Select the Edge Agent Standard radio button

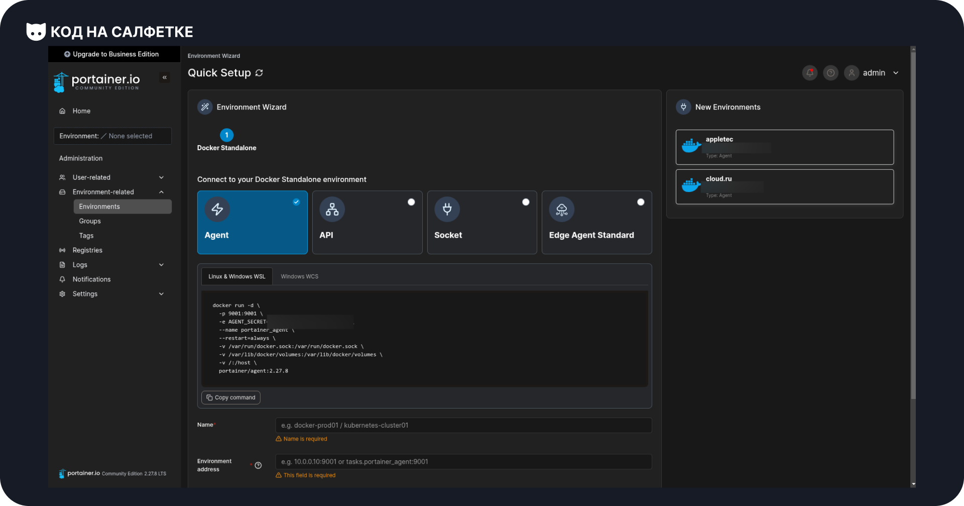(x=641, y=202)
